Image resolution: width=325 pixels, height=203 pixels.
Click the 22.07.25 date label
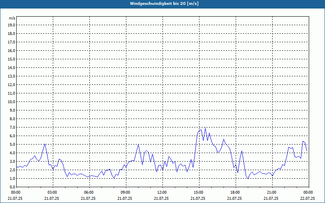(308, 198)
